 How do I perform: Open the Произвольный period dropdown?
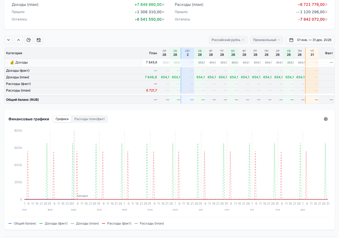[x=266, y=40]
